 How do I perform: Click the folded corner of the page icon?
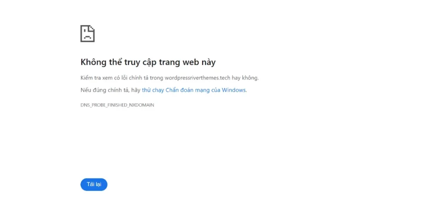point(92,28)
